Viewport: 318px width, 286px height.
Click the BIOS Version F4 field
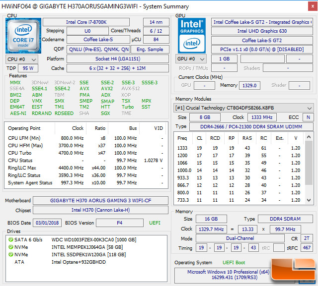pos(120,223)
